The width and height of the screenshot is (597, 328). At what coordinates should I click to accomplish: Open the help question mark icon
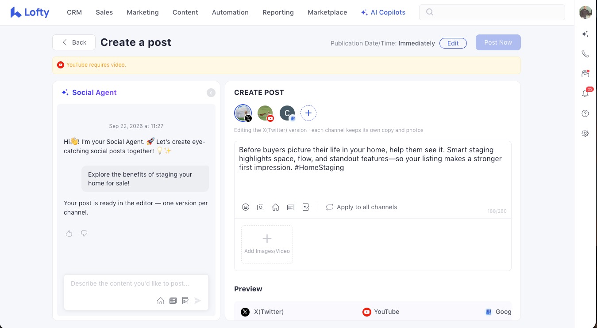[x=585, y=113]
